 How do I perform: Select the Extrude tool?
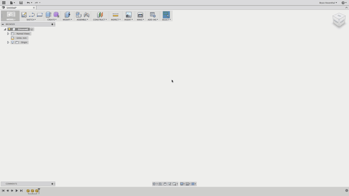(x=48, y=15)
